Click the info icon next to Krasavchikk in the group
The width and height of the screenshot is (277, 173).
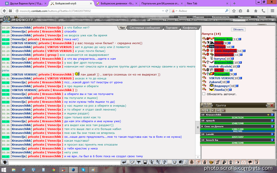pyautogui.click(x=272, y=115)
